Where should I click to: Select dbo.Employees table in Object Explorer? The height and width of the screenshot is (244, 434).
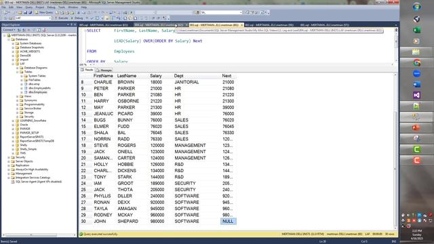coord(38,92)
